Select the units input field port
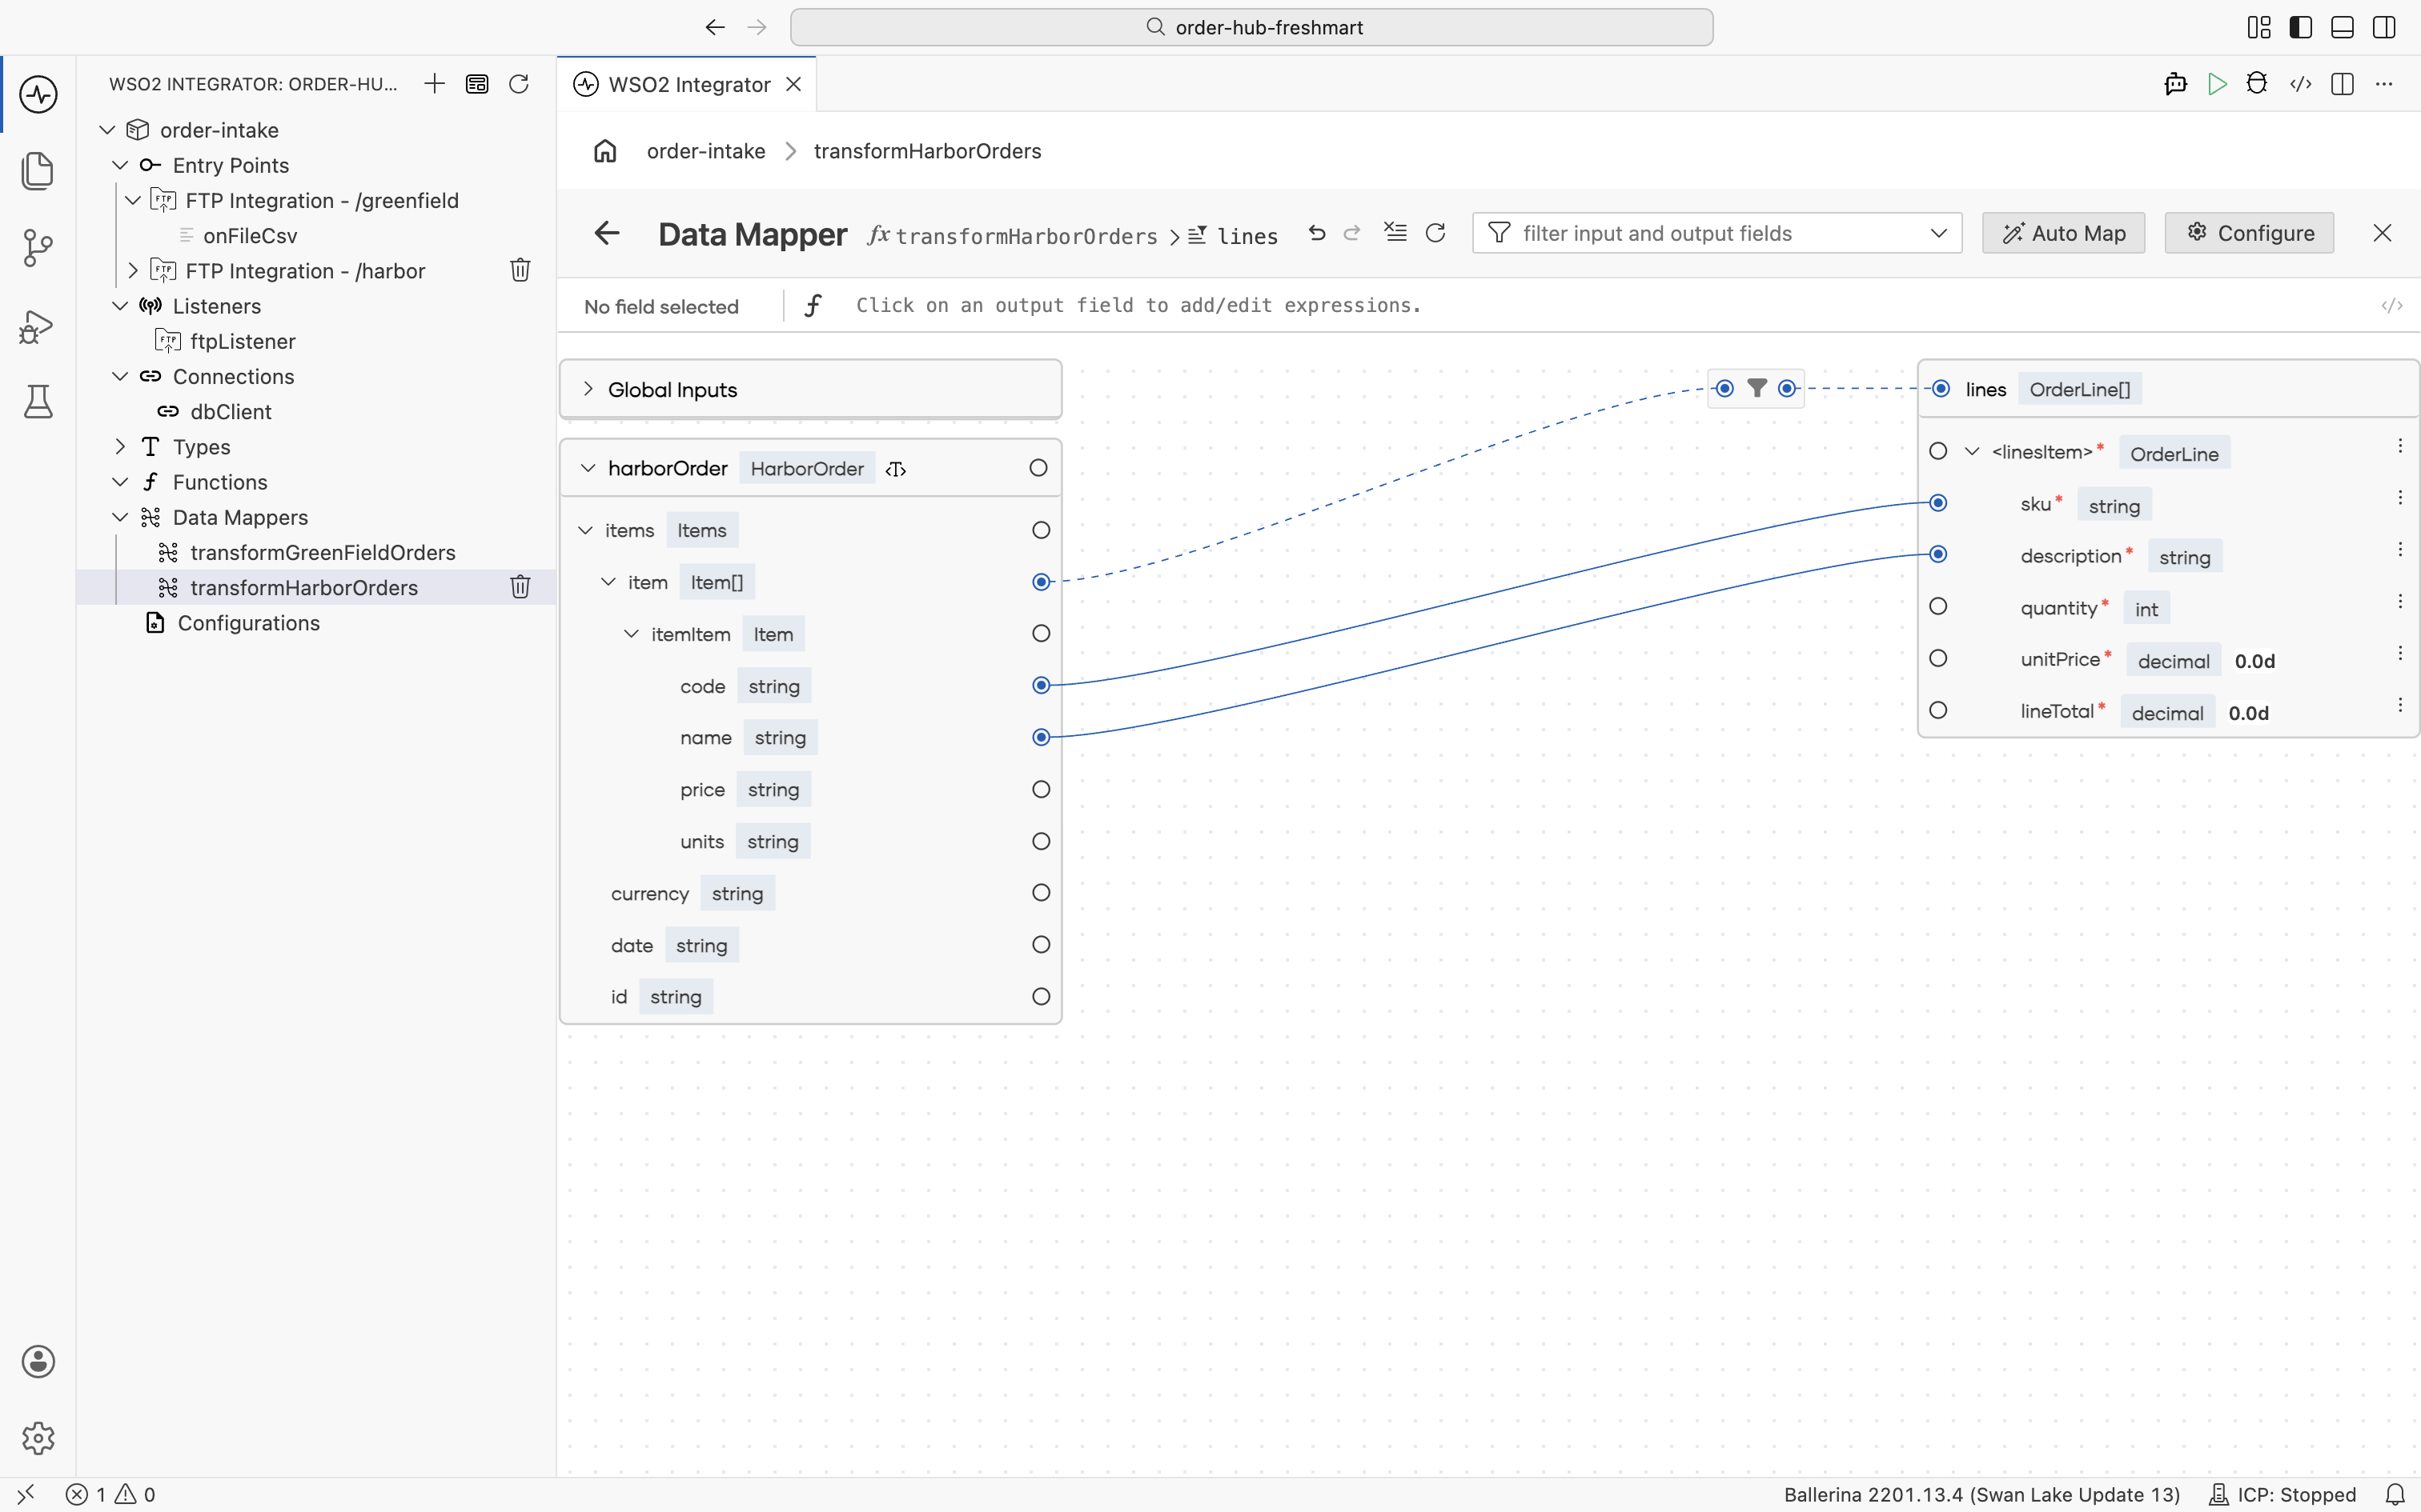2421x1512 pixels. click(1041, 841)
